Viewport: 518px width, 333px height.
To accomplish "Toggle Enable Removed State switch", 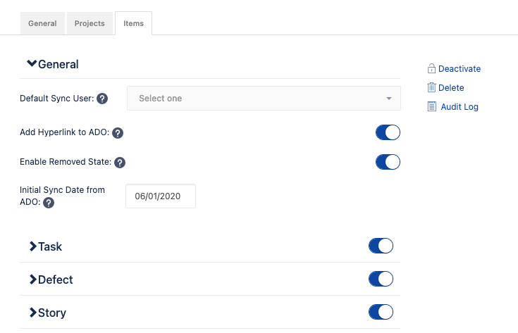I will (x=388, y=162).
